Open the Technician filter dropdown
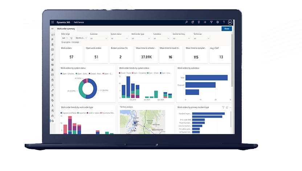The width and height of the screenshot is (302, 171). pos(202,38)
